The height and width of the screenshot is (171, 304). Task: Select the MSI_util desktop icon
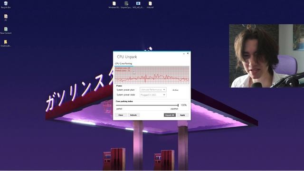(138, 5)
